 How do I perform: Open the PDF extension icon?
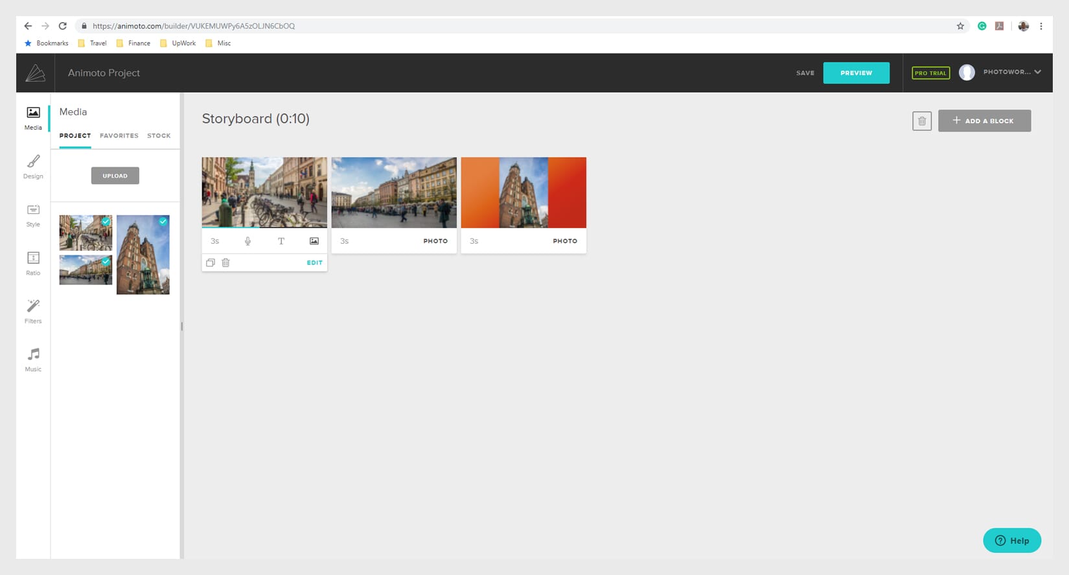point(1000,26)
